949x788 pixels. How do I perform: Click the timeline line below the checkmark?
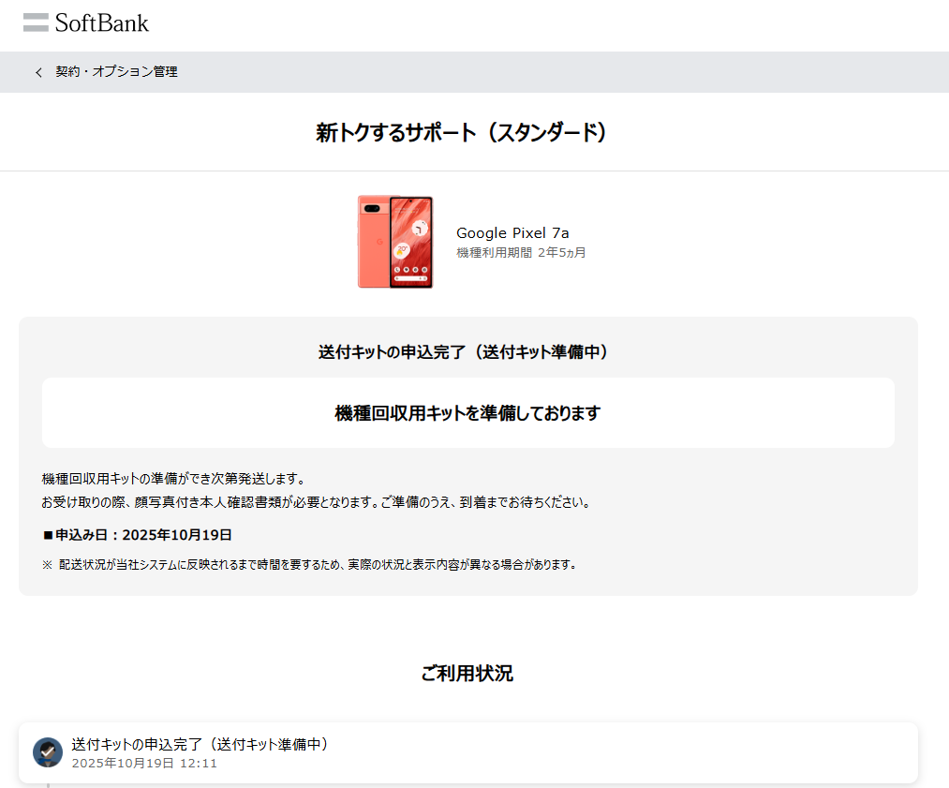[48, 780]
